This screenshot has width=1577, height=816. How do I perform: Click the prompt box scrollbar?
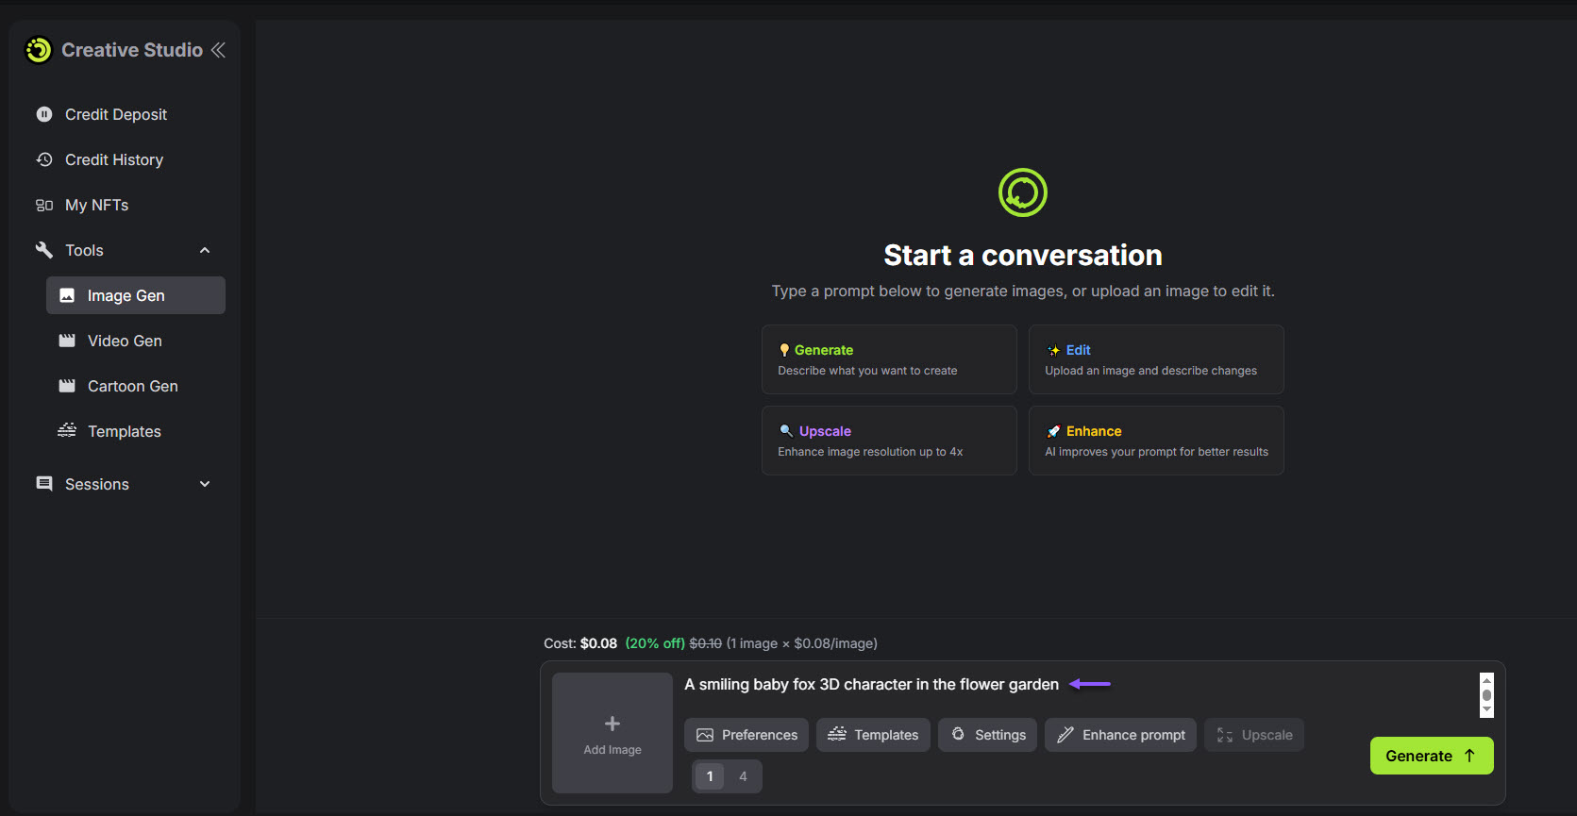coord(1486,695)
